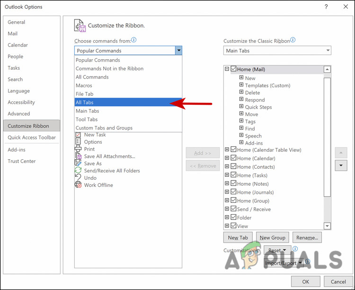Expand the Add-ins group
355x290 pixels.
coord(241,142)
